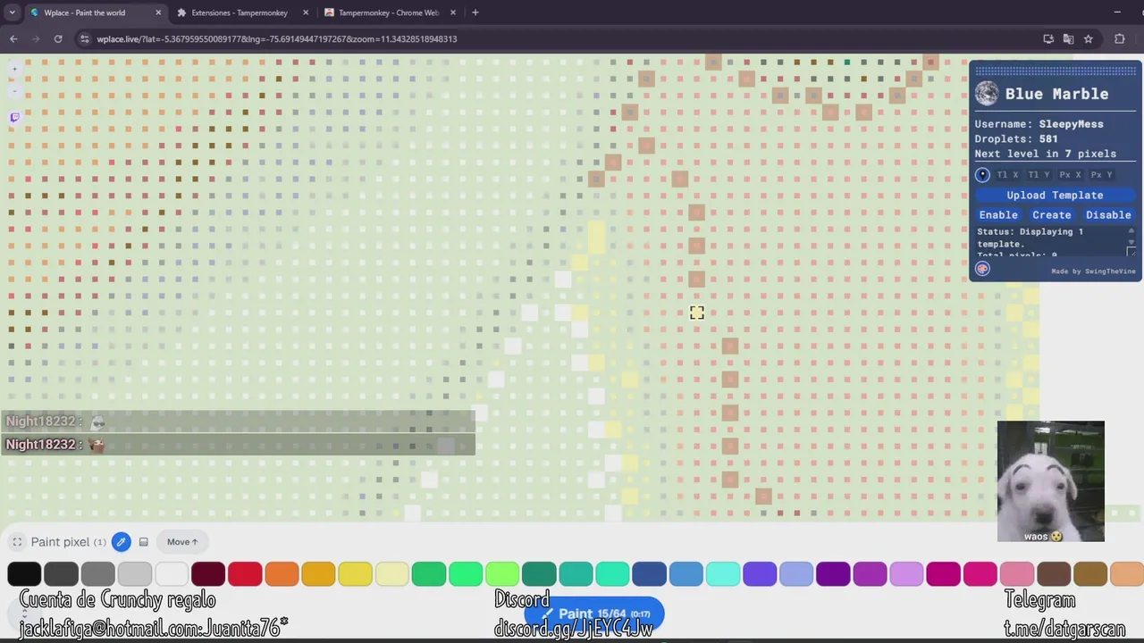Go back with the browser back arrow

point(13,39)
